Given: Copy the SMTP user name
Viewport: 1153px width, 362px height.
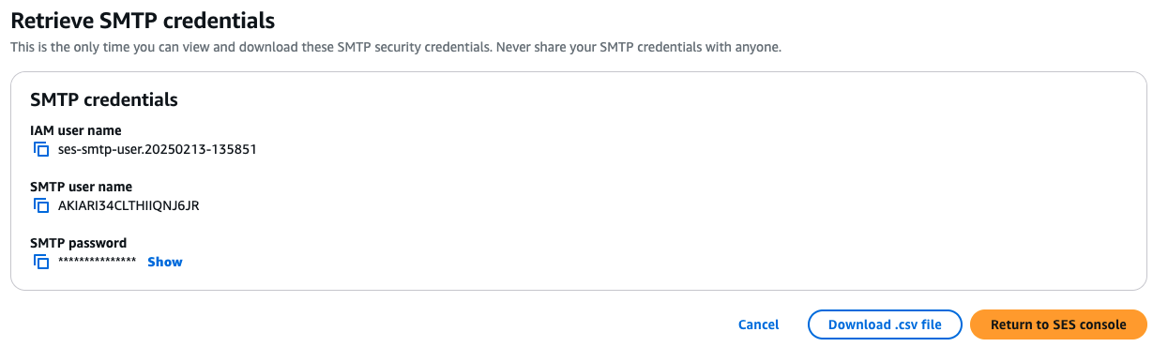Looking at the screenshot, I should 41,205.
